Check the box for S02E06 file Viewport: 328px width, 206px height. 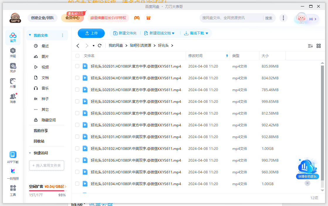[77, 101]
